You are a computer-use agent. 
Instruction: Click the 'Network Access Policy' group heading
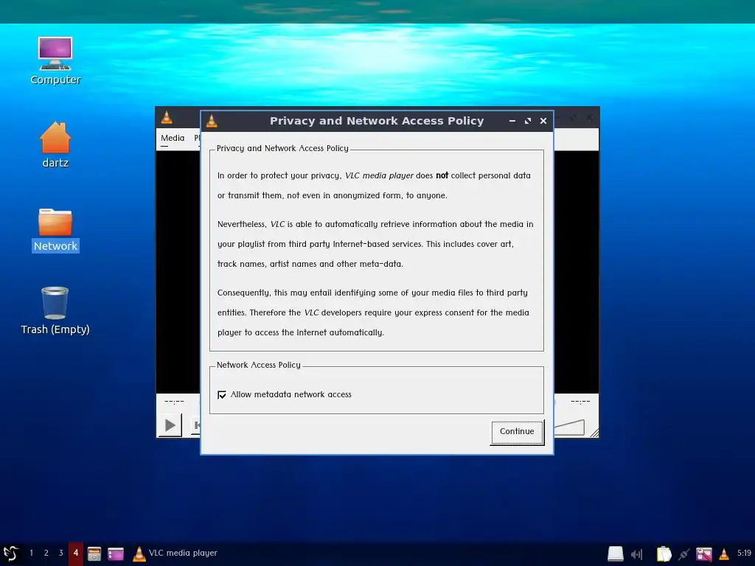[x=259, y=366]
